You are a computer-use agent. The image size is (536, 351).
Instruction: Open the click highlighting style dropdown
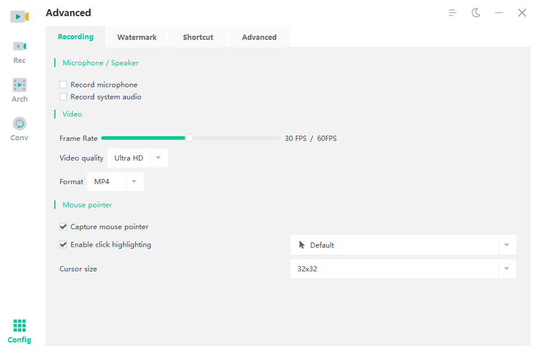click(507, 245)
